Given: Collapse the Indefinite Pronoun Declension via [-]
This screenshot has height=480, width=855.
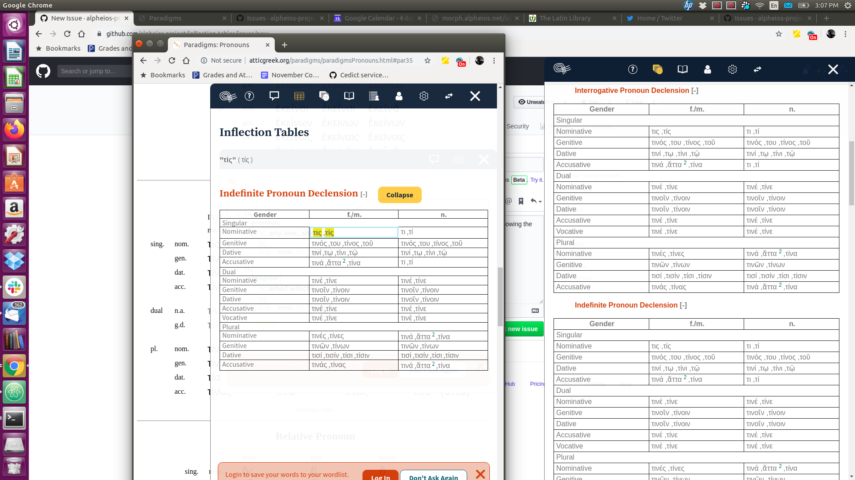Looking at the screenshot, I should [364, 194].
